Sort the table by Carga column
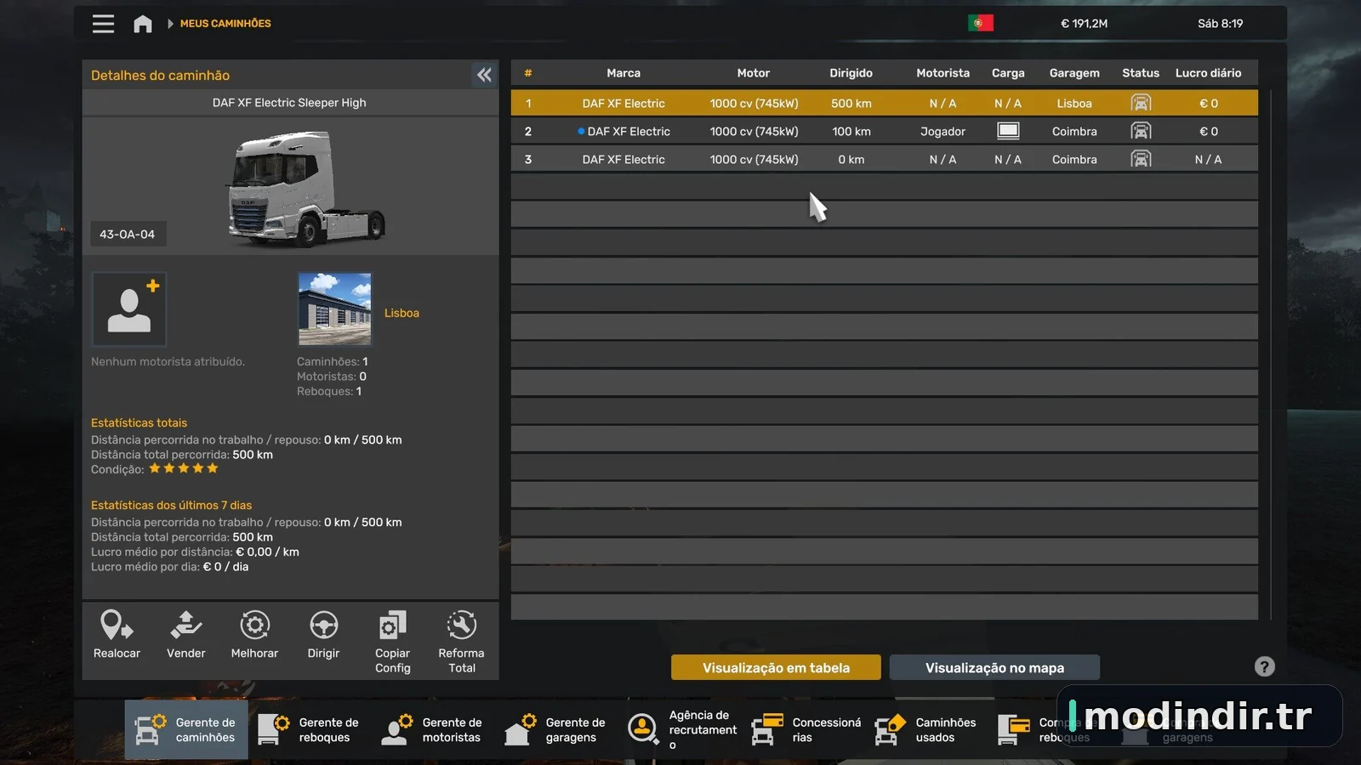1361x765 pixels. [x=1008, y=73]
